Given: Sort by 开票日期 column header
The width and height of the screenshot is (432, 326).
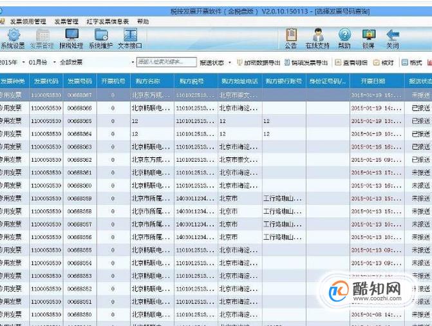Looking at the screenshot, I should tap(377, 81).
